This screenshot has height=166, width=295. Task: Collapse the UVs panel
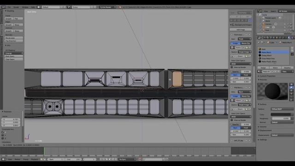pos(8,46)
